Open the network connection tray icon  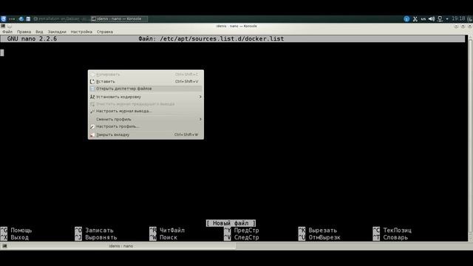coord(440,19)
